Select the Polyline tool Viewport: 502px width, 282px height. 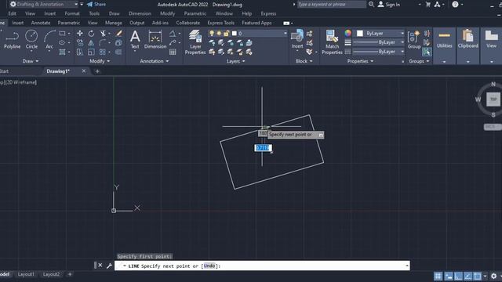click(x=13, y=39)
